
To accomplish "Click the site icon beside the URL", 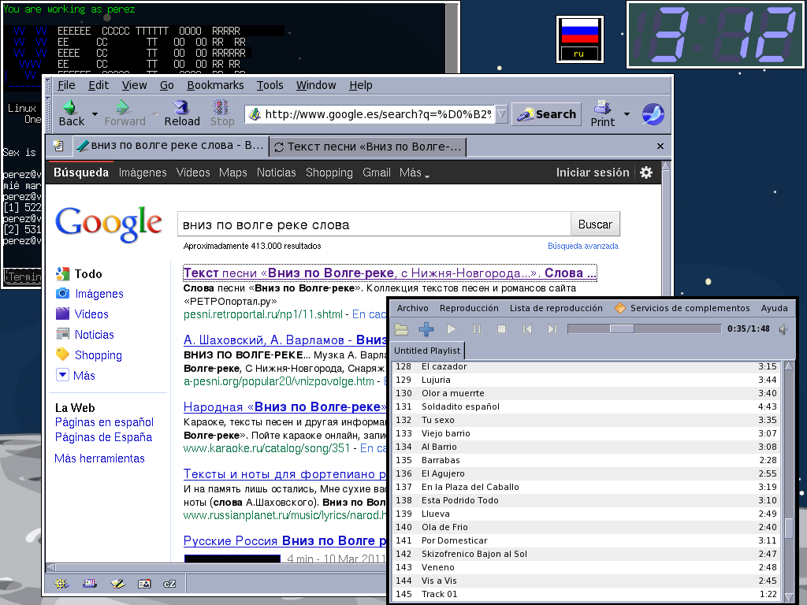I will [255, 114].
